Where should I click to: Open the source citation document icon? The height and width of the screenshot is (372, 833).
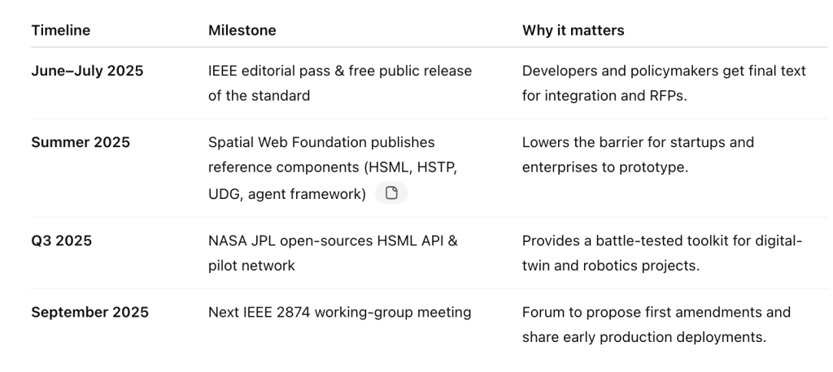click(x=391, y=193)
